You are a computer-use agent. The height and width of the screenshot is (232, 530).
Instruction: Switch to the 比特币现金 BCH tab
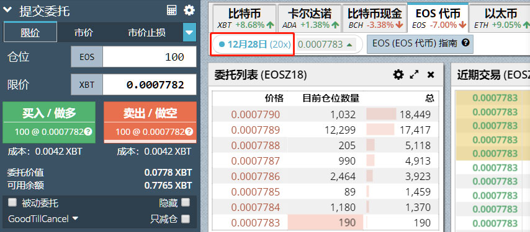pos(375,19)
